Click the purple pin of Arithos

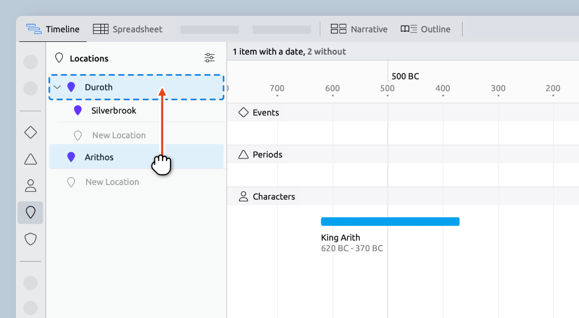[x=71, y=157]
